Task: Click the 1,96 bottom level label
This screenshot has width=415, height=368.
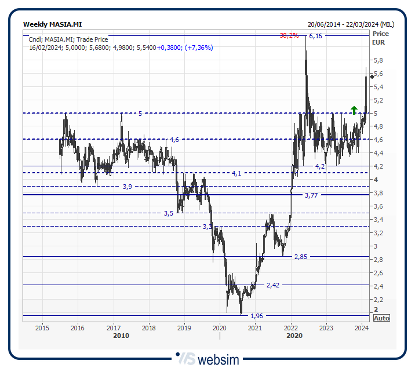Action: pyautogui.click(x=256, y=316)
